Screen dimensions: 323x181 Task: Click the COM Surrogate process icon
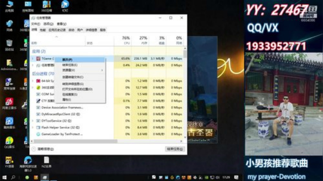point(38,94)
